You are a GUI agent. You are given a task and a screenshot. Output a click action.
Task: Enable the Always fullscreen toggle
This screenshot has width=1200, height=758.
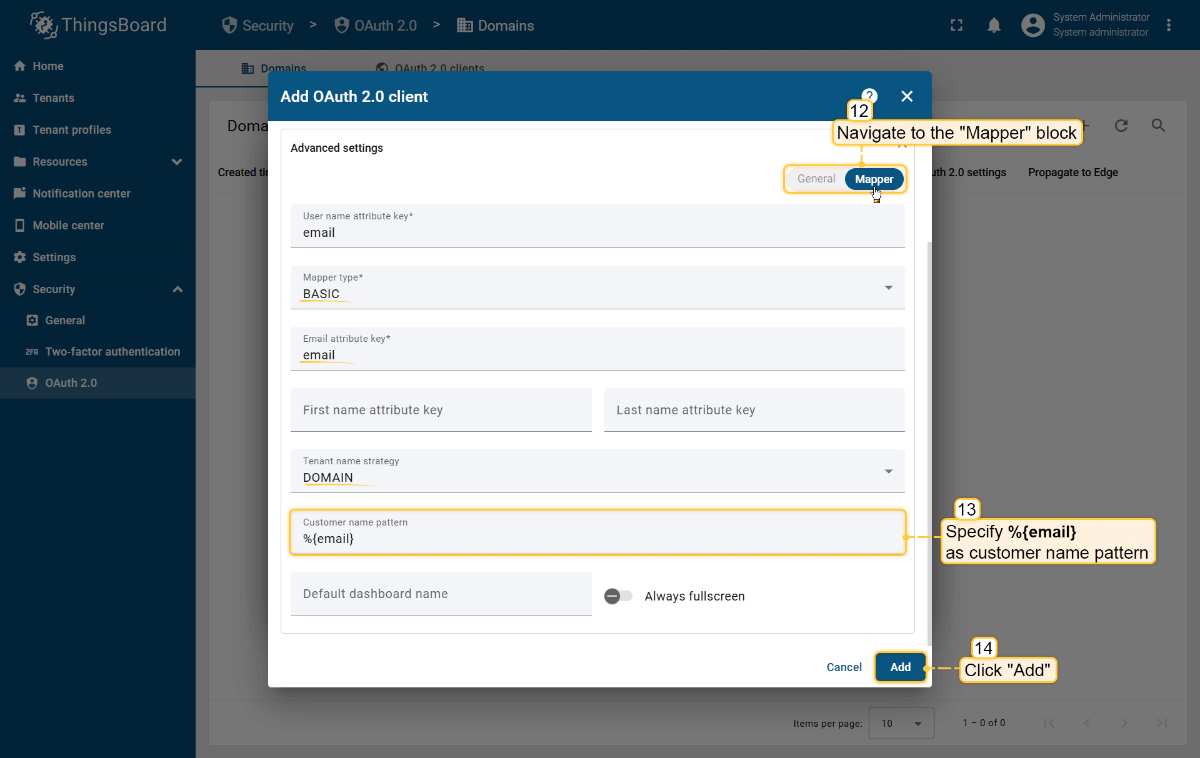618,596
